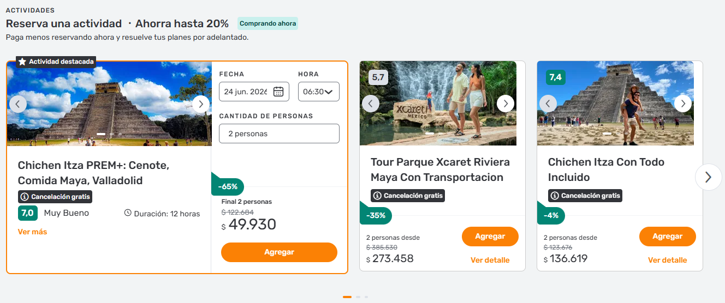Add featured Chichen Itza PREM+ activity

[x=279, y=252]
